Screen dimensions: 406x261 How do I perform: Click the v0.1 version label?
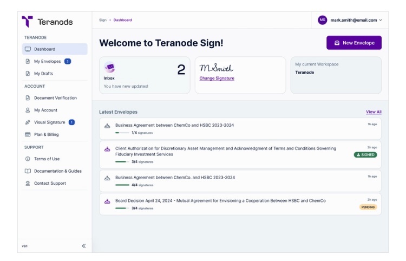click(24, 246)
